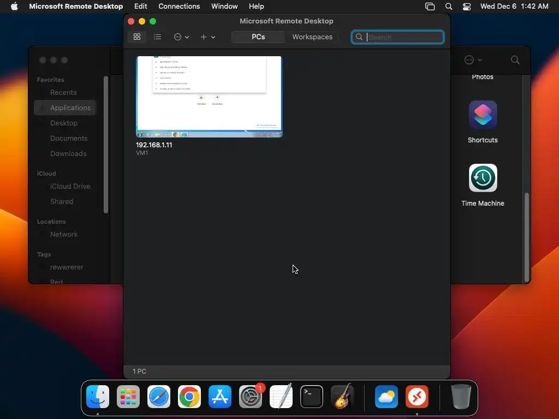Open GarageBand from the Dock

342,397
